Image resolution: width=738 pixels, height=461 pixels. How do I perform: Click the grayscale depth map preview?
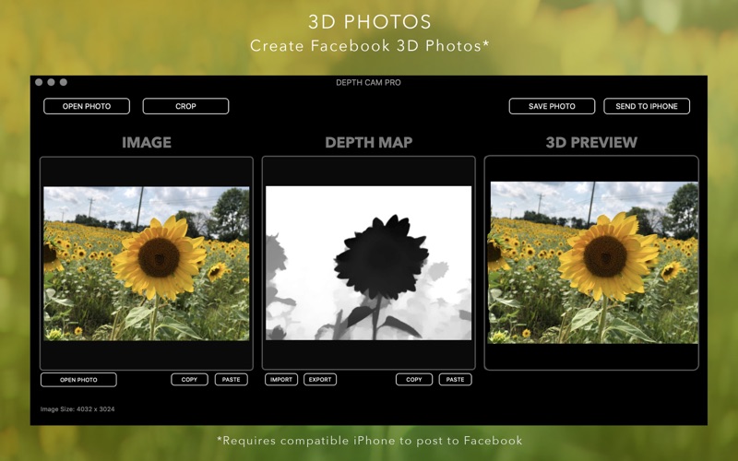point(369,264)
